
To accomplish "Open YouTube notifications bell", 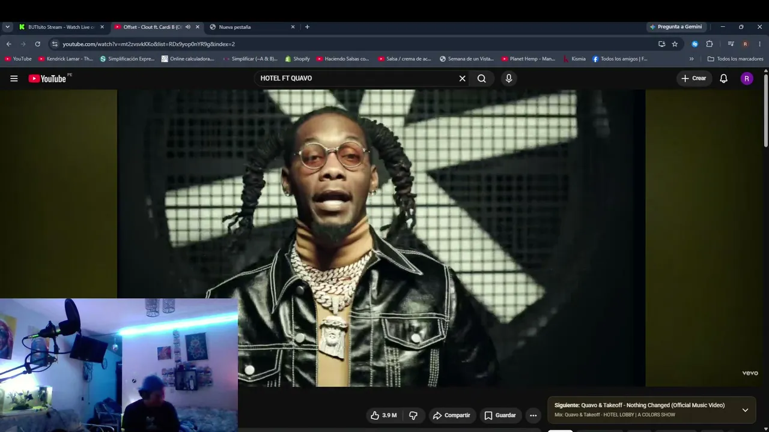I will pyautogui.click(x=724, y=79).
